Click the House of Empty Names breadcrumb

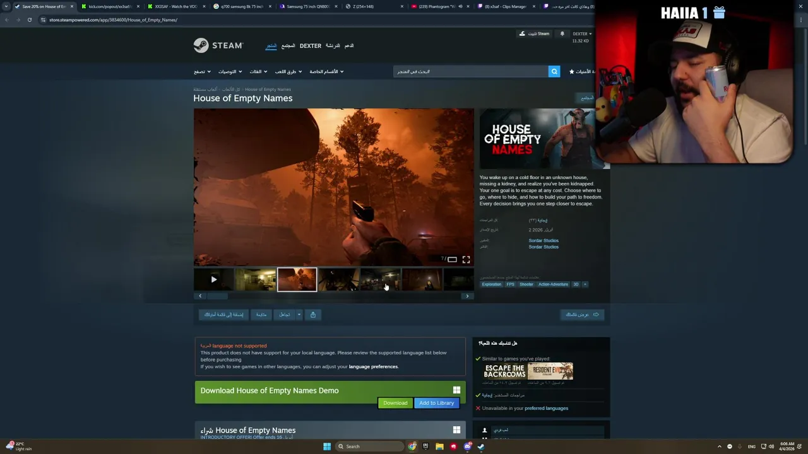pos(268,89)
